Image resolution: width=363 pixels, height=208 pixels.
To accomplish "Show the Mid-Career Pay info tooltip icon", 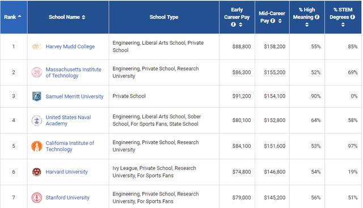I will 273,21.
